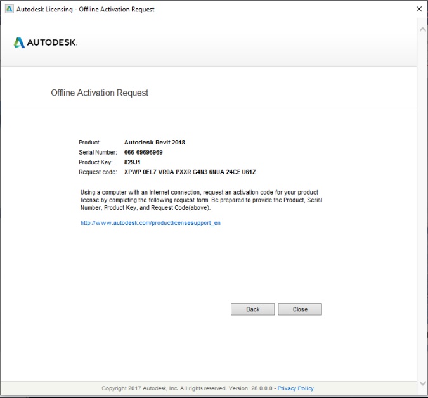Open the productlicensesupport_en link

pos(150,223)
